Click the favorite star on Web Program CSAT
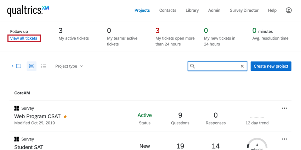Screen dimensions: 301x150 click(x=65, y=116)
